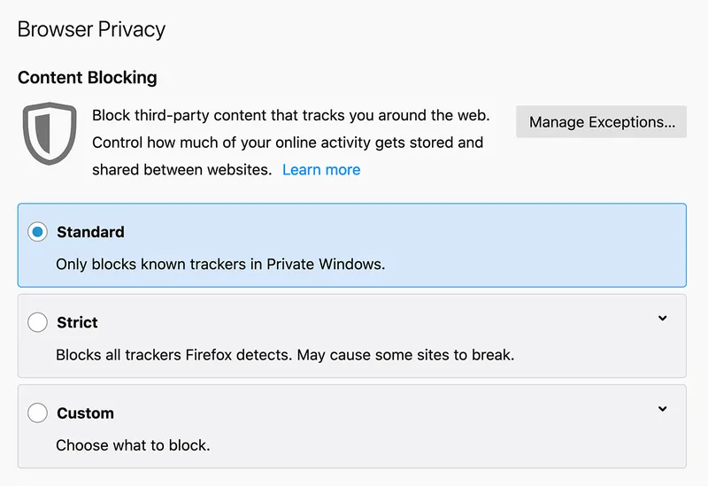
Task: Click 'May cause some sites to break' warning
Action: [x=405, y=355]
